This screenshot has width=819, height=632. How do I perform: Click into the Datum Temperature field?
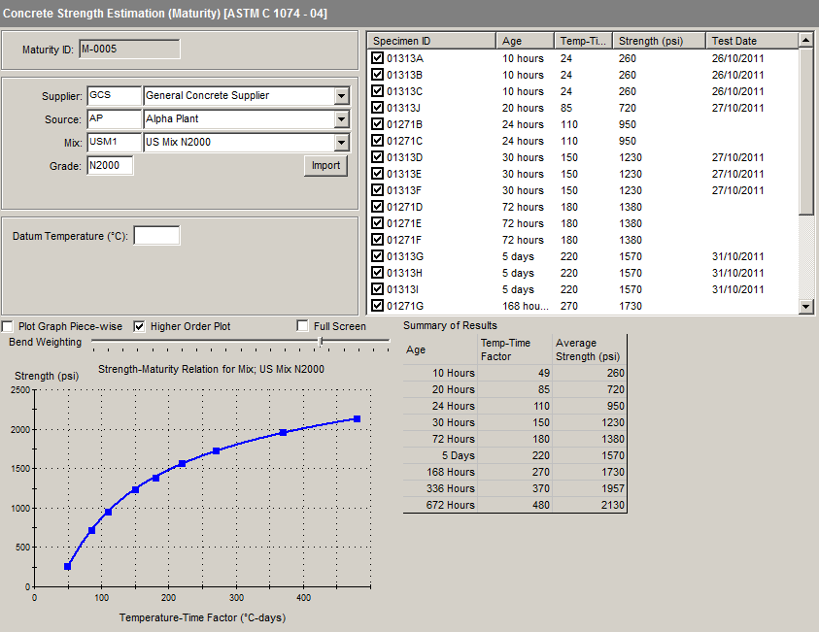[x=156, y=236]
